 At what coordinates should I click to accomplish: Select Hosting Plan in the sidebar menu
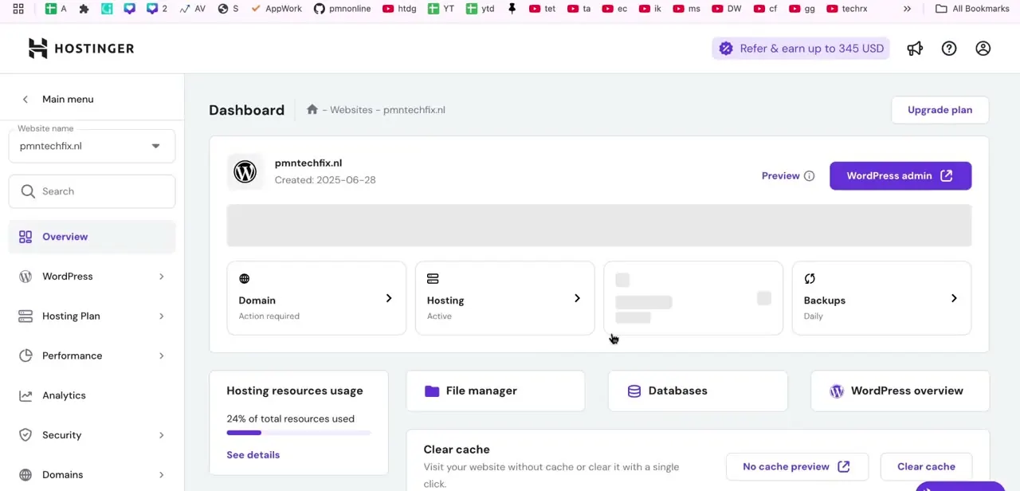coord(92,316)
